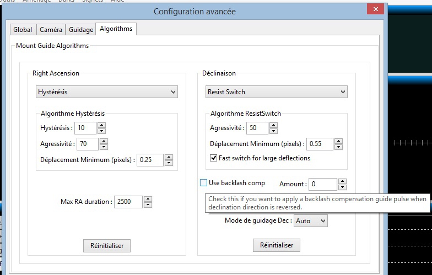
Task: Switch to the Global tab
Action: [x=23, y=30]
